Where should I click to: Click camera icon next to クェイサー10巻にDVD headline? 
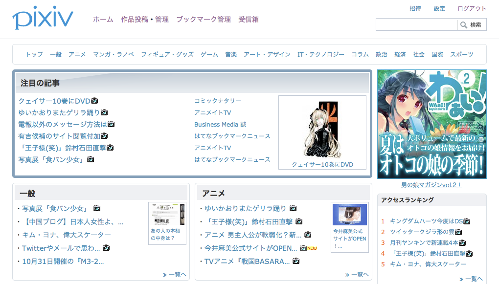click(94, 101)
